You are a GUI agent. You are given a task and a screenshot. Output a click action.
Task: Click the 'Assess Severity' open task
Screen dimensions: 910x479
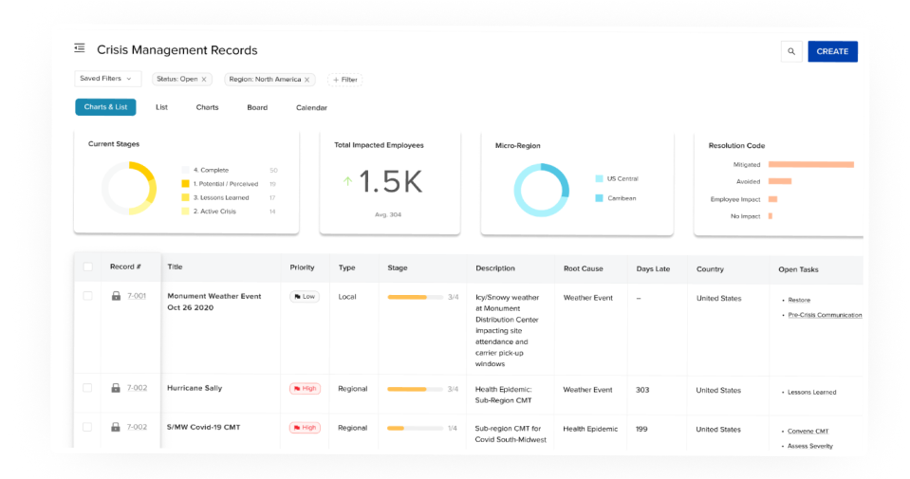coord(809,446)
